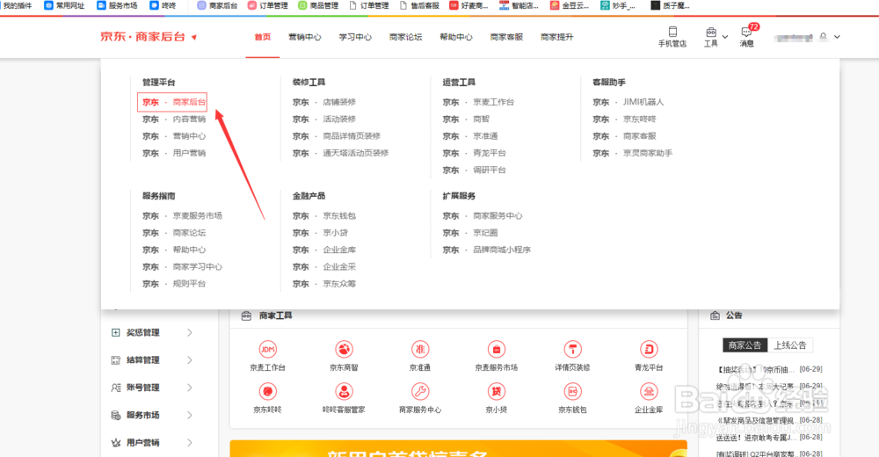Open the 商家论坛 top navigation item

coord(406,37)
